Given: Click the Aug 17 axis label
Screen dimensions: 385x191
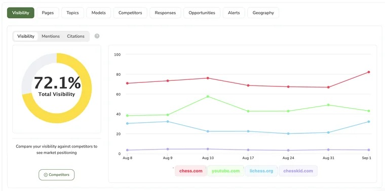Looking at the screenshot, I should pos(248,158).
